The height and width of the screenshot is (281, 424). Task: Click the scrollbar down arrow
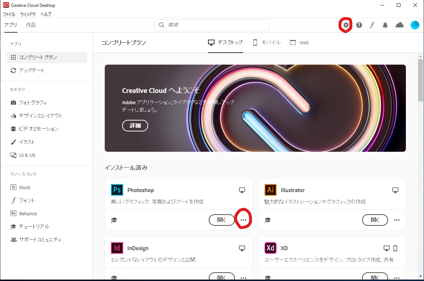point(420,276)
